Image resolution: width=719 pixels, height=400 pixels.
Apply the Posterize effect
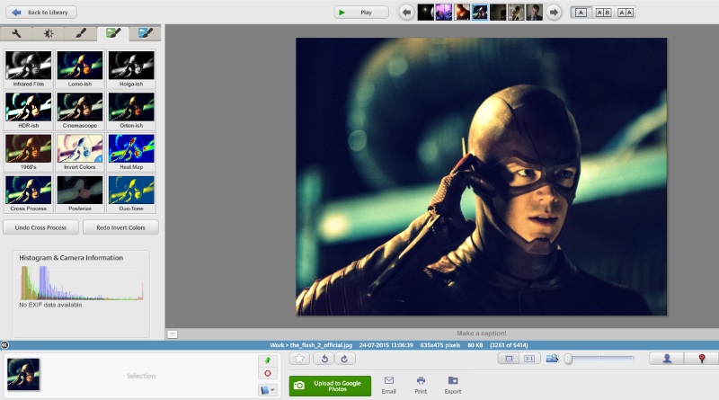point(80,193)
